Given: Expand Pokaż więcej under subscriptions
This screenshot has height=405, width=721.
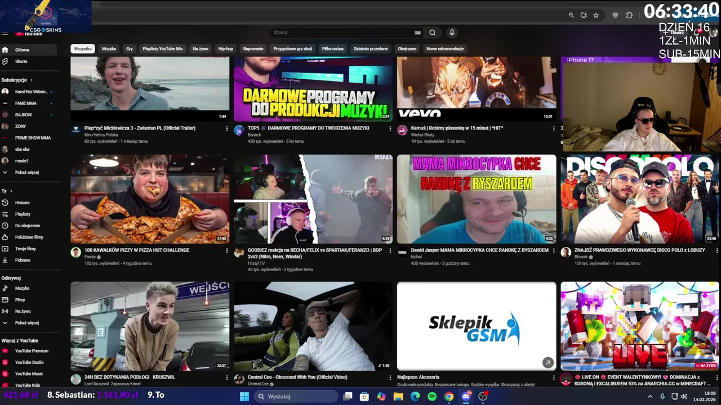Looking at the screenshot, I should [x=28, y=172].
